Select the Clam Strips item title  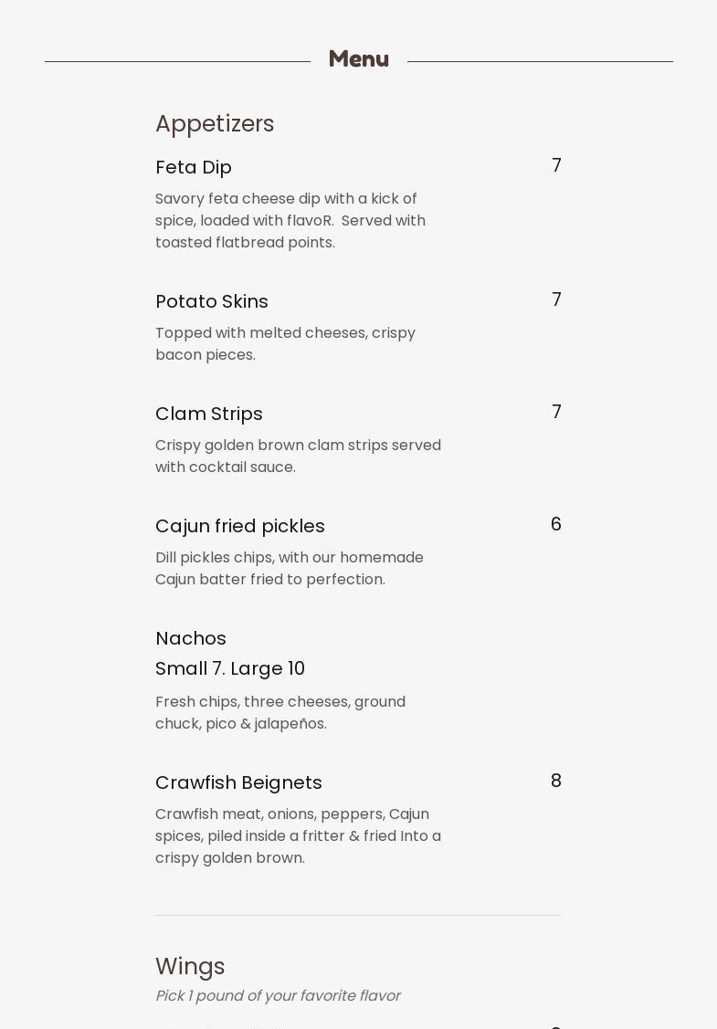209,415
